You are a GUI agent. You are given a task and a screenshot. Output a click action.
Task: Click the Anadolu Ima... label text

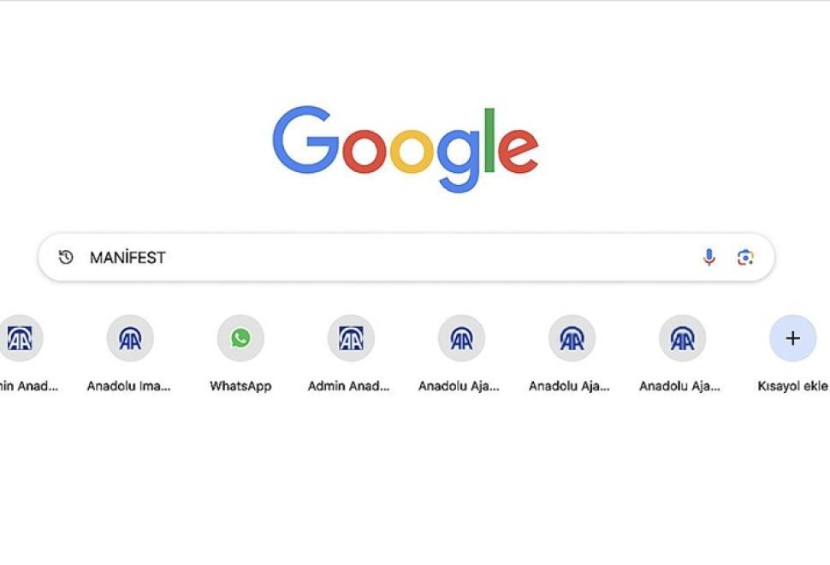pyautogui.click(x=128, y=386)
